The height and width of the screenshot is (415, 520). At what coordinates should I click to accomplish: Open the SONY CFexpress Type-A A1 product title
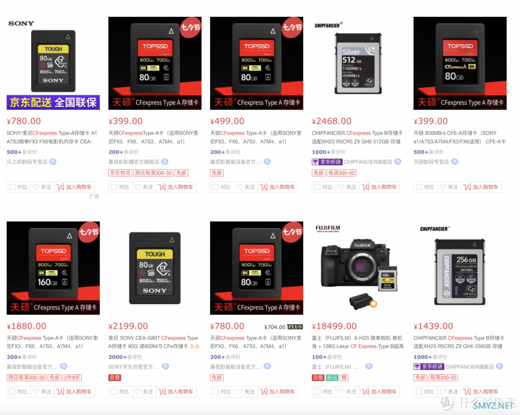pos(52,137)
